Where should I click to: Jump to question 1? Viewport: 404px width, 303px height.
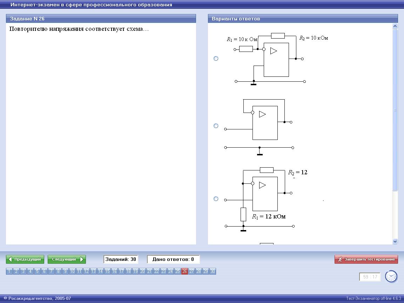coord(9,271)
